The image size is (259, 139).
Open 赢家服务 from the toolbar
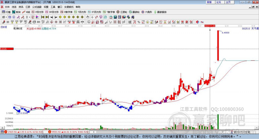(160, 12)
